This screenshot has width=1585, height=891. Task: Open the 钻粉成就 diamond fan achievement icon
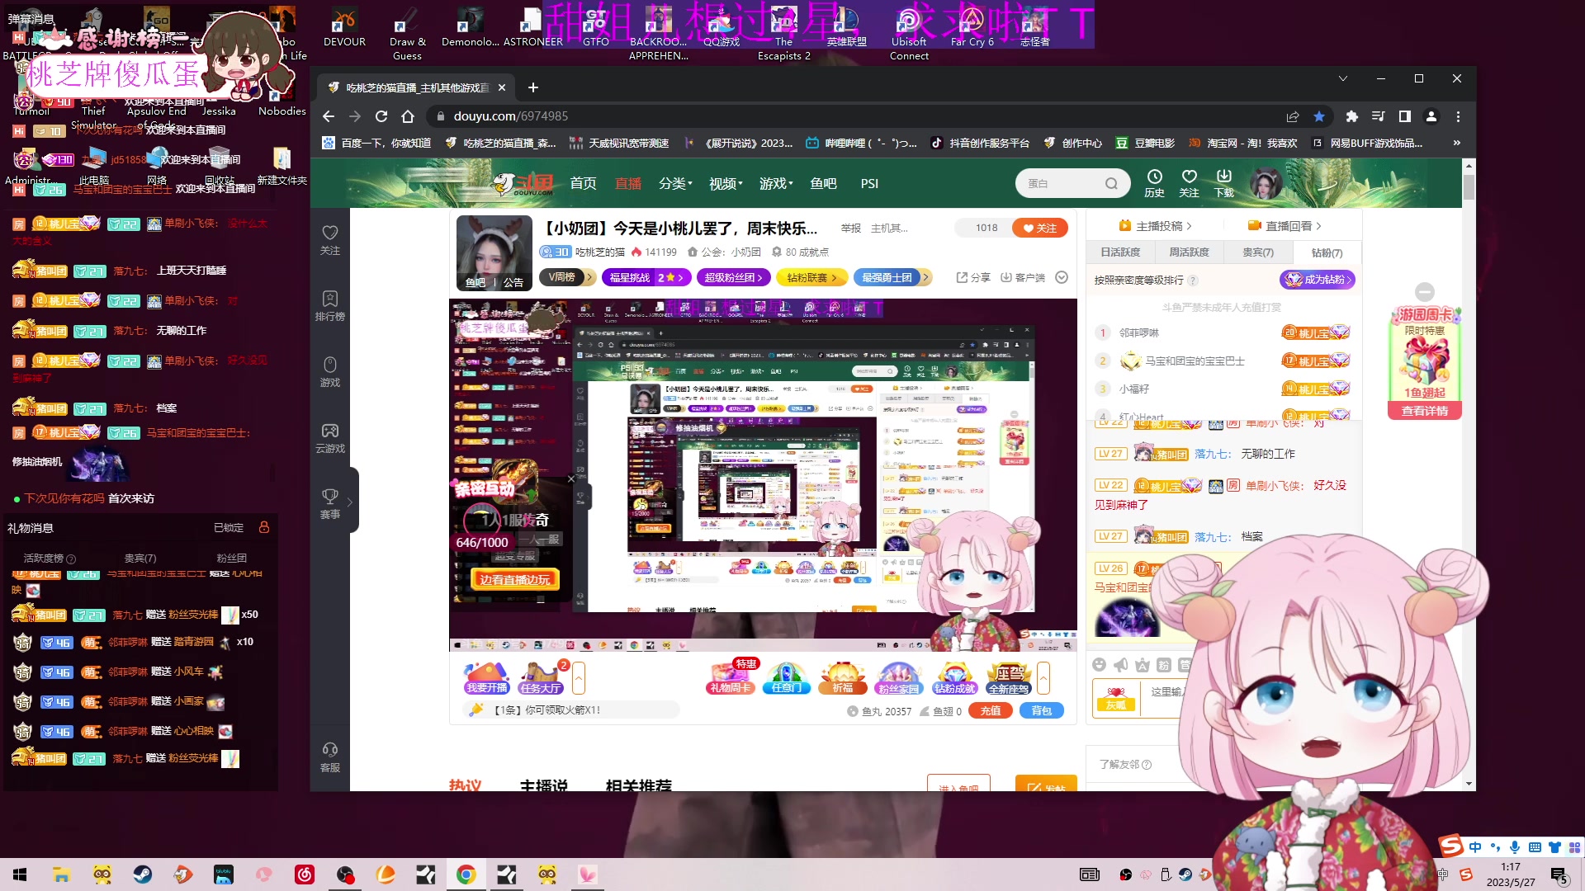954,677
